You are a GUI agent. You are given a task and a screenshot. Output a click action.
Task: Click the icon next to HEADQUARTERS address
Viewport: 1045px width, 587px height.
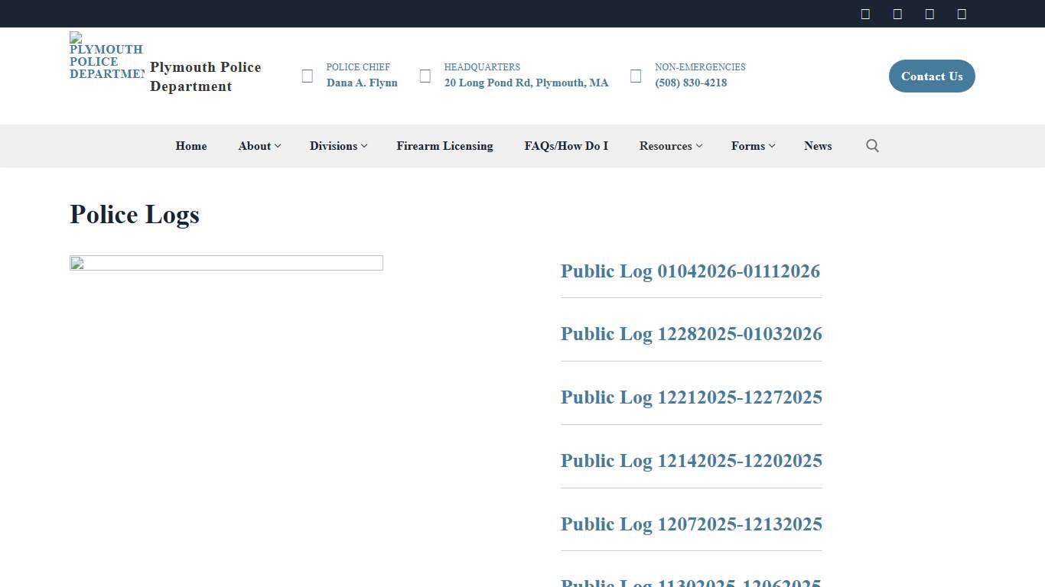(x=425, y=76)
